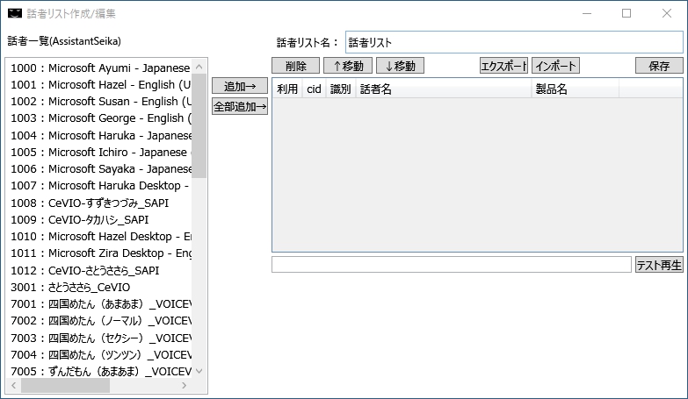Click the テスト再生 button
The image size is (688, 399).
coord(659,265)
